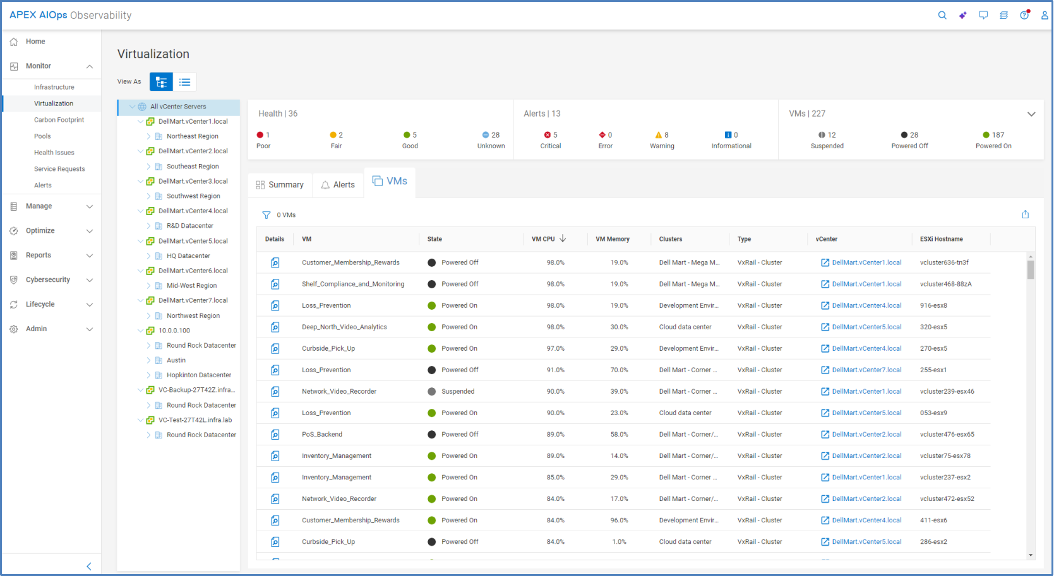Click Curbside_Pick_Up VM name with 97.0% CPU

pos(328,348)
